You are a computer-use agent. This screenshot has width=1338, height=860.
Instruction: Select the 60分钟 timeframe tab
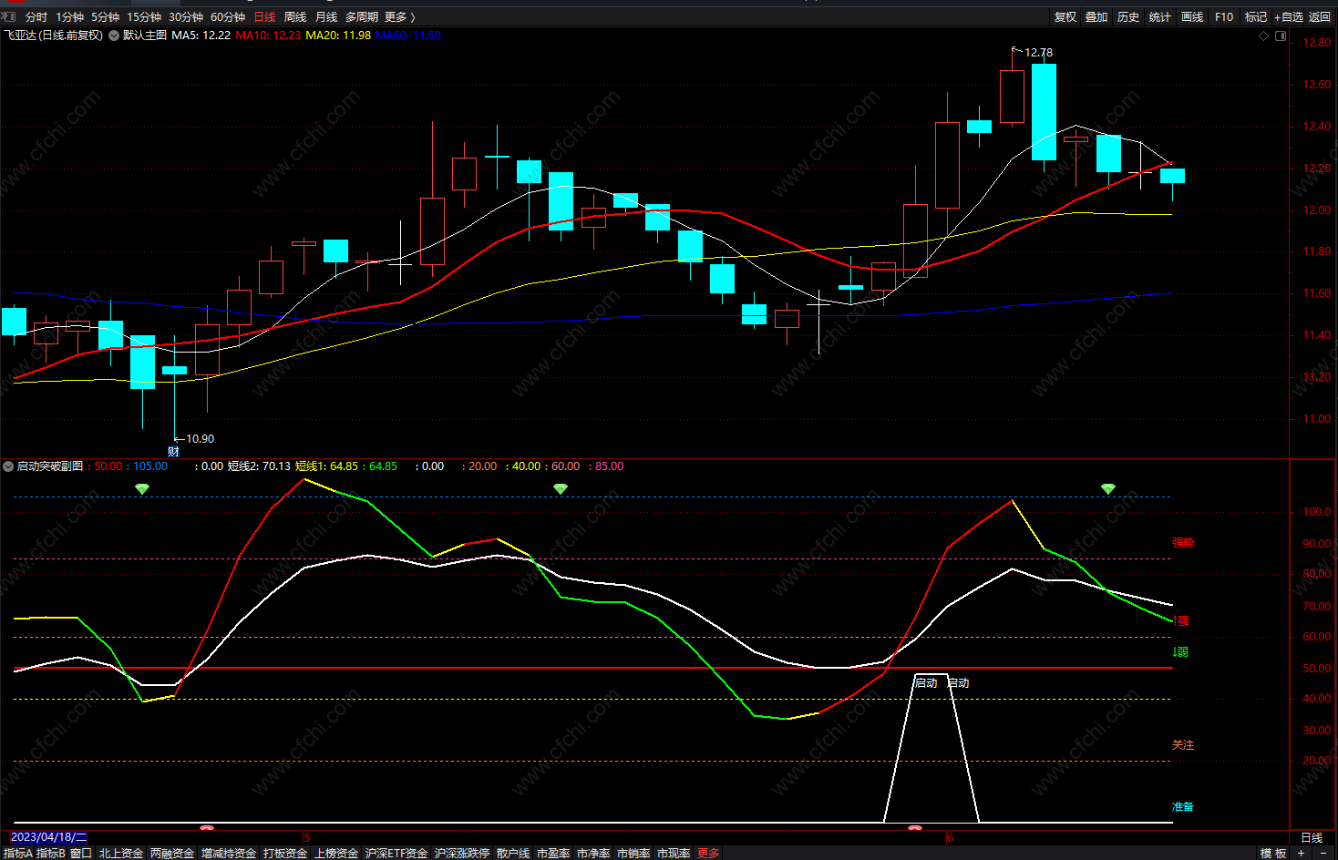(228, 16)
